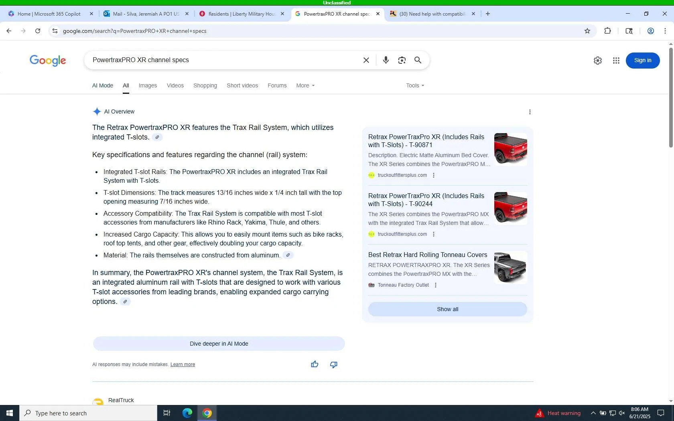Open Google quick settings gear

(x=597, y=61)
